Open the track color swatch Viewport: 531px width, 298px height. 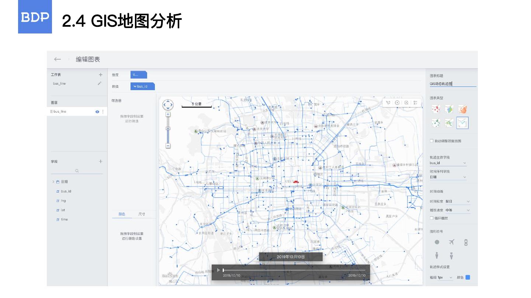[468, 277]
